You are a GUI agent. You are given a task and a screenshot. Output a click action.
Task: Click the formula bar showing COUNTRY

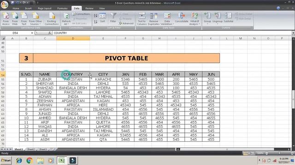(172, 33)
